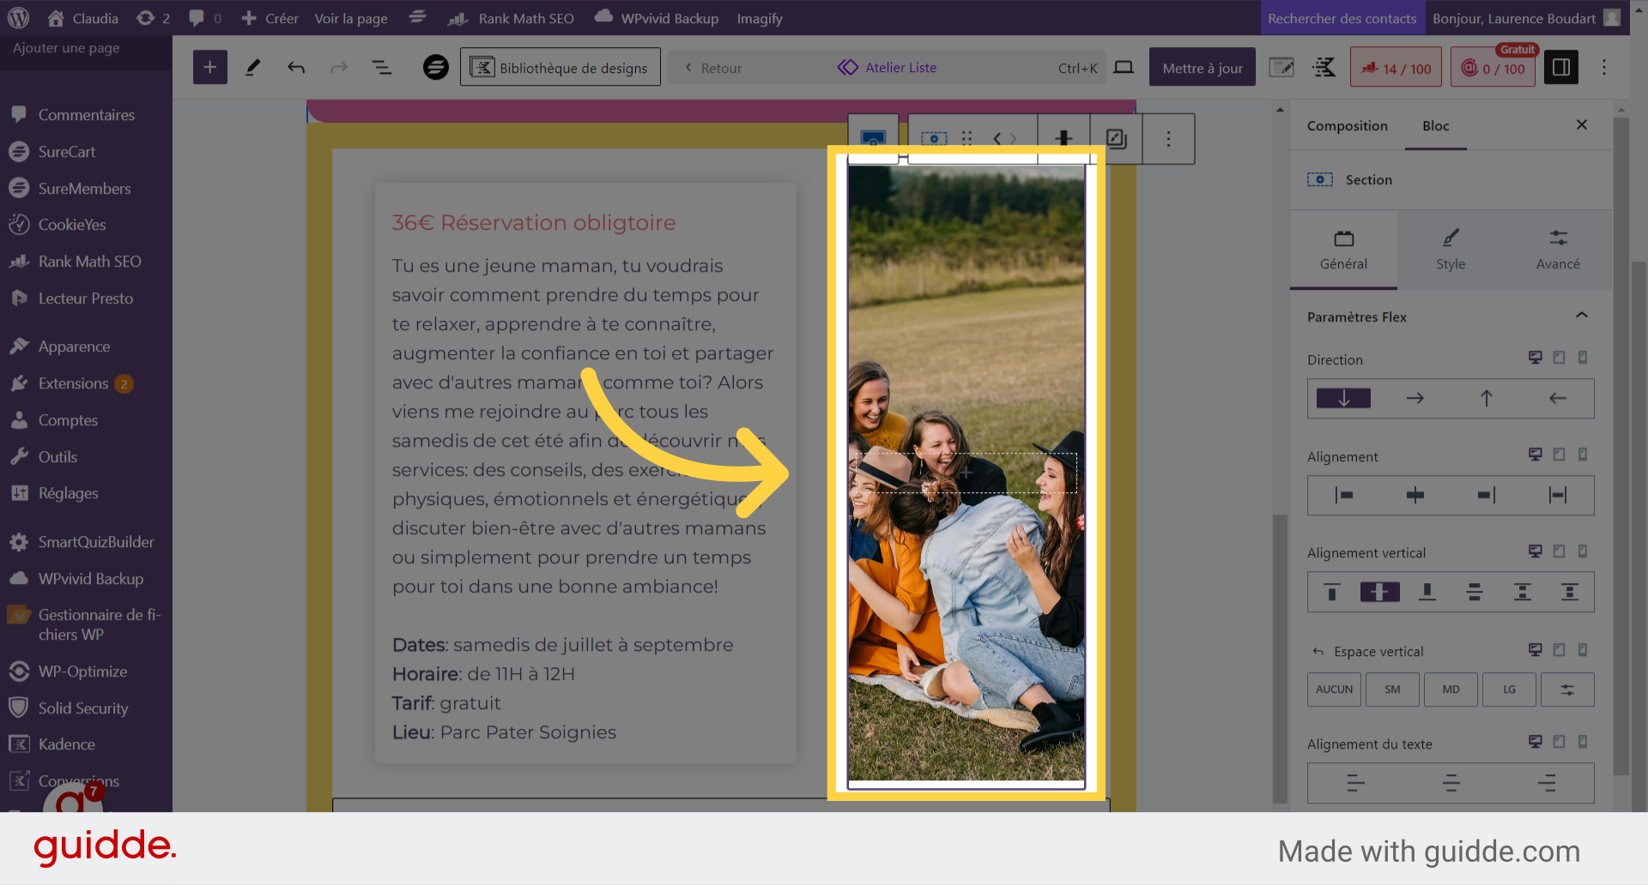
Task: Reset the Espace vertical setting
Action: click(x=1318, y=652)
